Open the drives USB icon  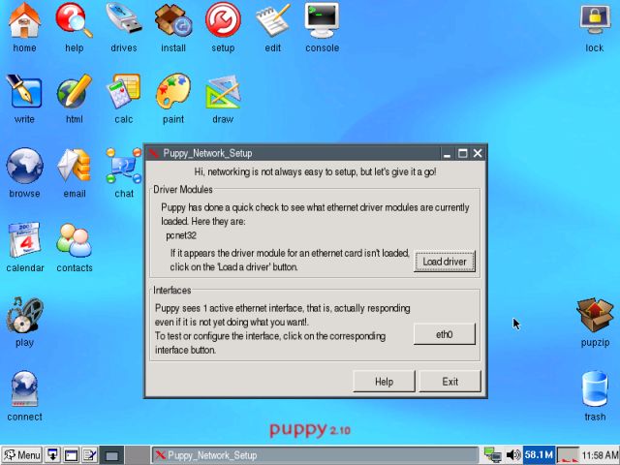[124, 19]
